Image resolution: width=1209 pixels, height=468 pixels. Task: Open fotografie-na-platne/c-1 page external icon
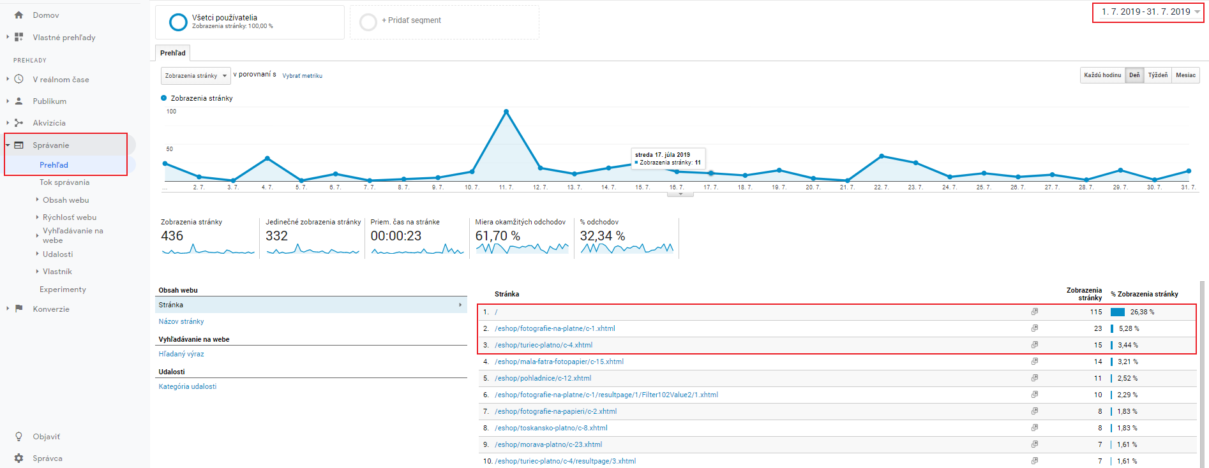(1034, 328)
